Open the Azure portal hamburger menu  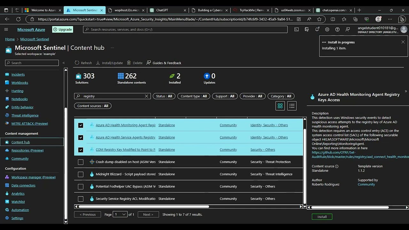[x=6, y=29]
